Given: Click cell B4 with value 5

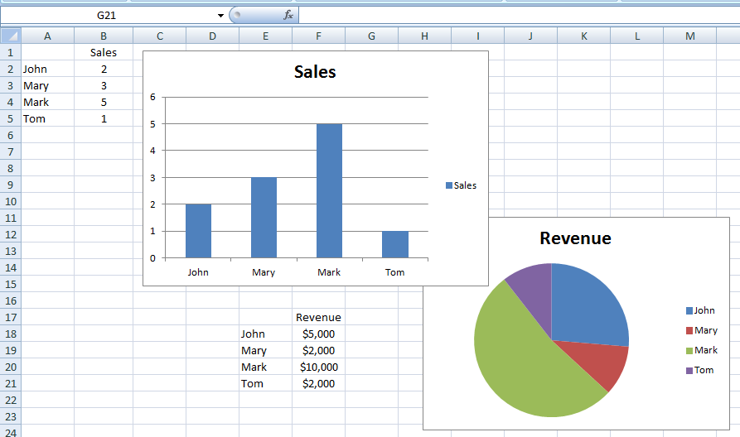Looking at the screenshot, I should coord(104,102).
